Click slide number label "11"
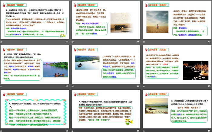The width and height of the screenshot is (212, 132). (x=138, y=42)
